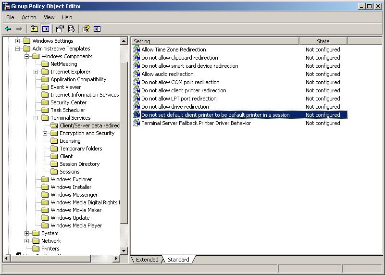Screen dimensions: 385x275
Task: Select the Windows Media Digital Rights tree item
Action: [85, 202]
